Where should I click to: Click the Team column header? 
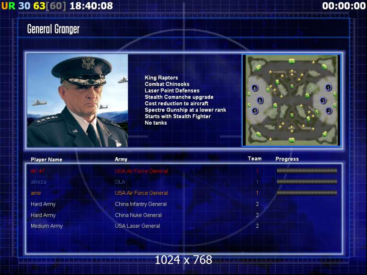point(255,159)
